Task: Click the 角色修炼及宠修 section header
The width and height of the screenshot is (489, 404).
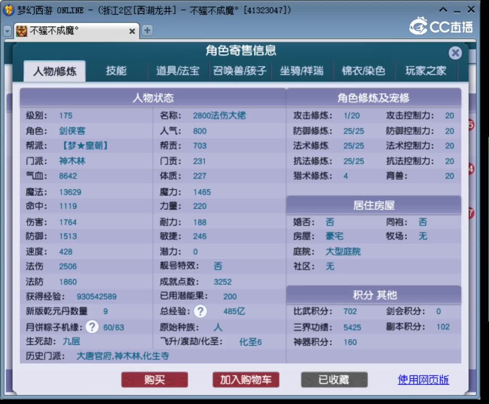Action: (374, 98)
